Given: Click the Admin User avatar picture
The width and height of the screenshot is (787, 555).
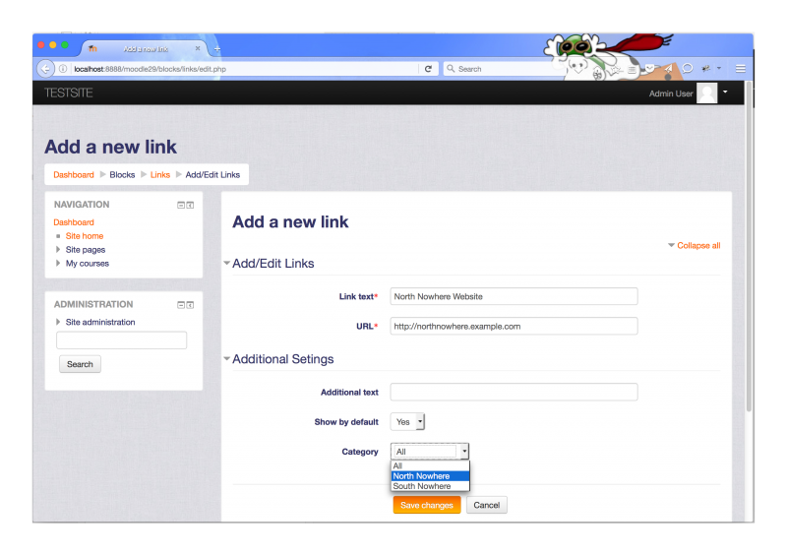Looking at the screenshot, I should [706, 93].
